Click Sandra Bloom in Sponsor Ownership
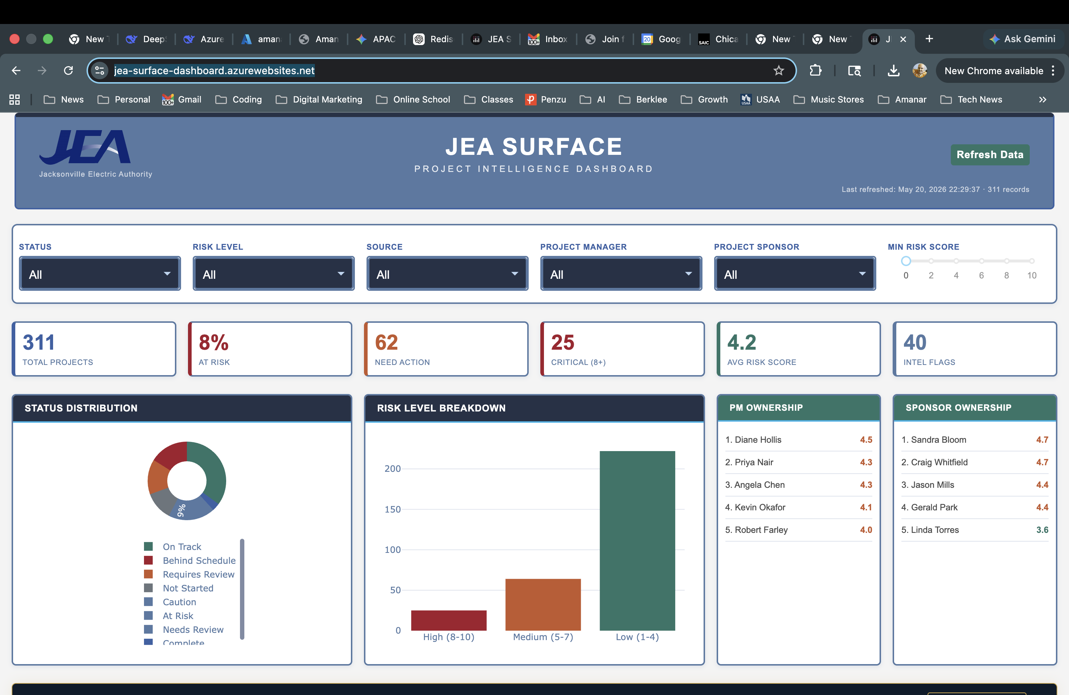This screenshot has height=695, width=1069. (938, 439)
